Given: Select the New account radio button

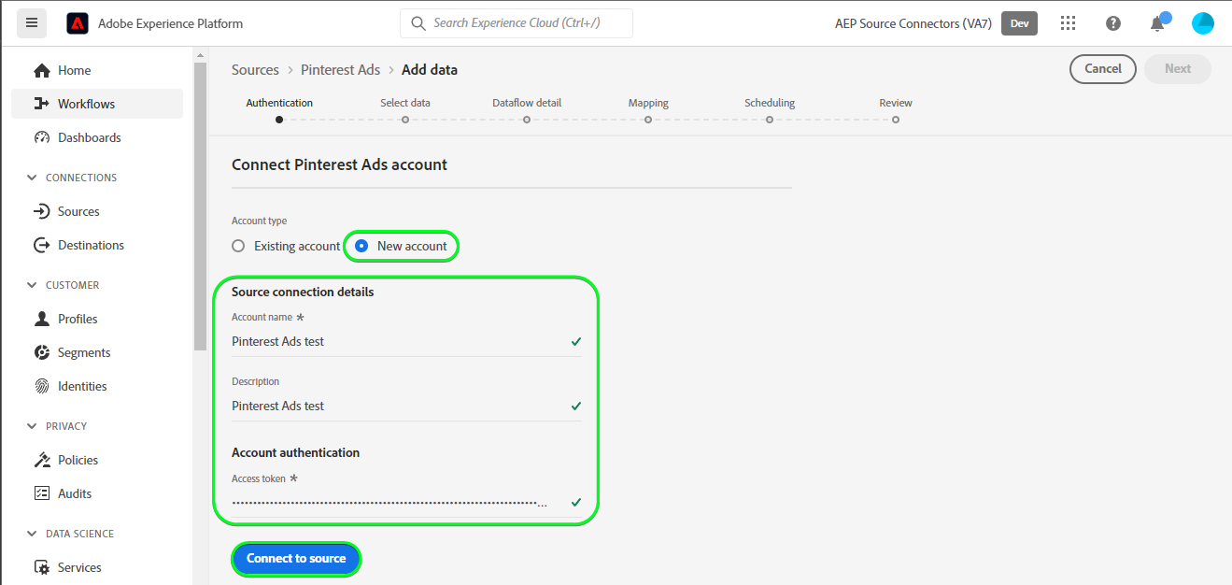Looking at the screenshot, I should (x=361, y=246).
